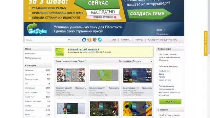This screenshot has width=210, height=118.
Task: Click the 3201 count beside Авто, Техника
Action: click(48, 92)
